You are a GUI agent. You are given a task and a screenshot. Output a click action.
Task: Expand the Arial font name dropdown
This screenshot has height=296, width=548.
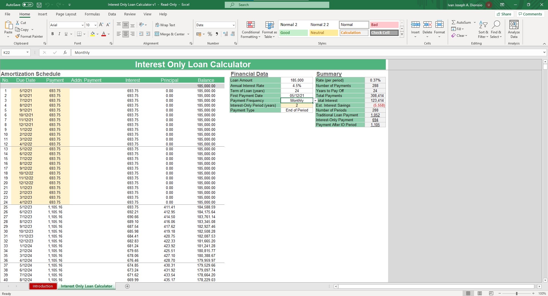(x=83, y=25)
